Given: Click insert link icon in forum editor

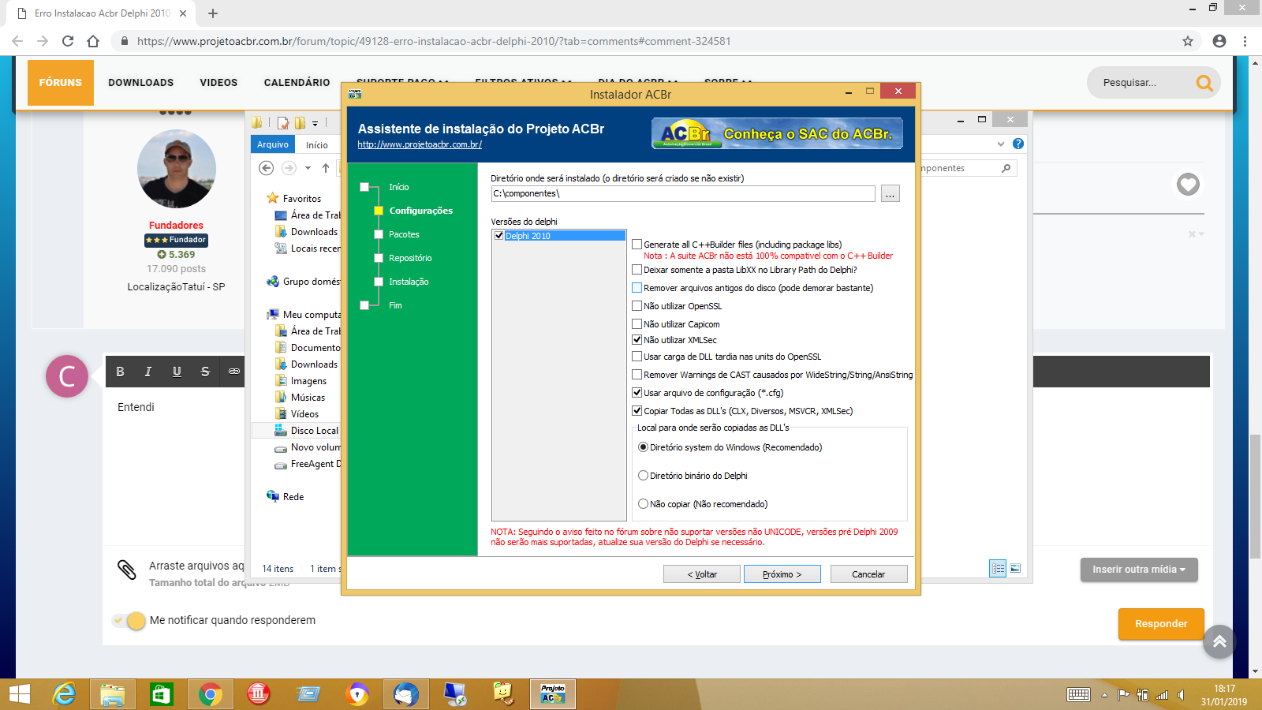Looking at the screenshot, I should tap(234, 371).
